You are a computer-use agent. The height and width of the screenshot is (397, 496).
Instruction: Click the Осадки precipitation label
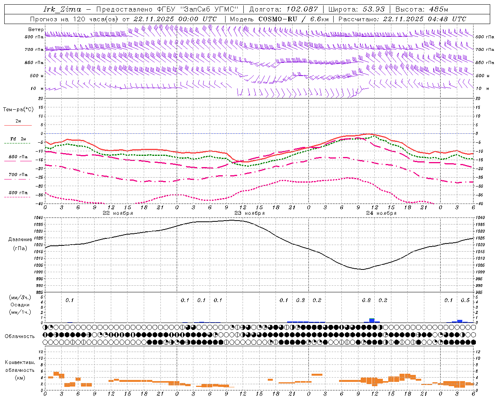pyautogui.click(x=20, y=305)
